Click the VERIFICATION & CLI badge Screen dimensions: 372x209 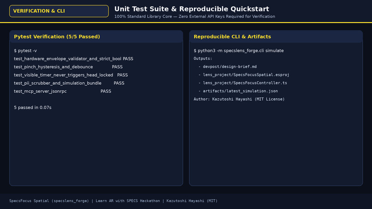[59, 11]
